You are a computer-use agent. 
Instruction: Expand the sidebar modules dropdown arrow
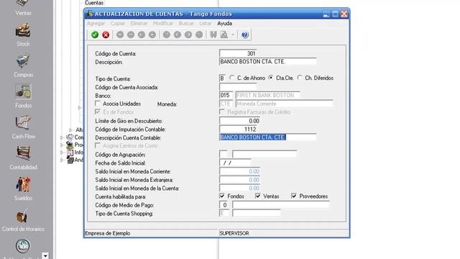pos(45,256)
